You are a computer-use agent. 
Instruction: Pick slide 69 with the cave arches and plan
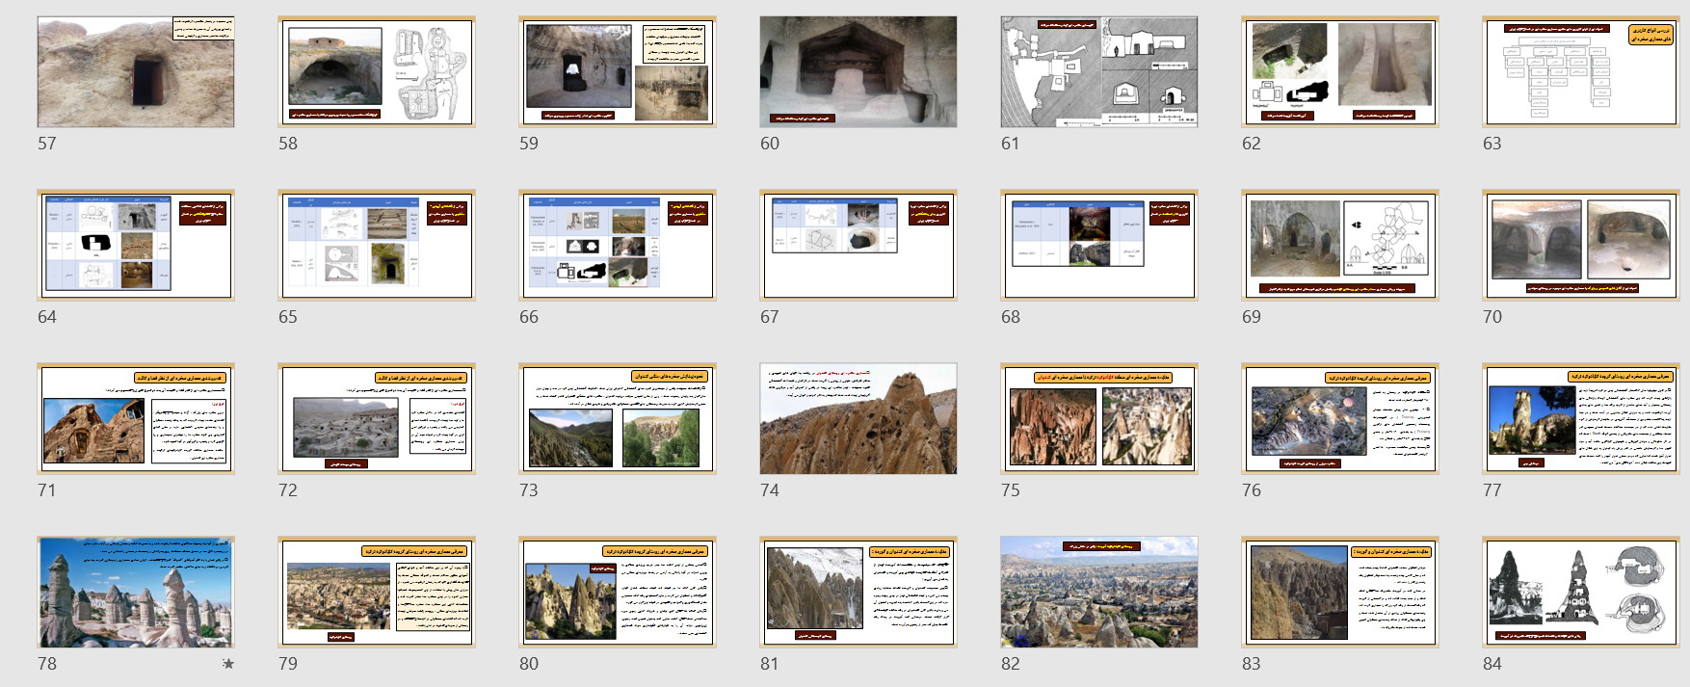(x=1340, y=245)
